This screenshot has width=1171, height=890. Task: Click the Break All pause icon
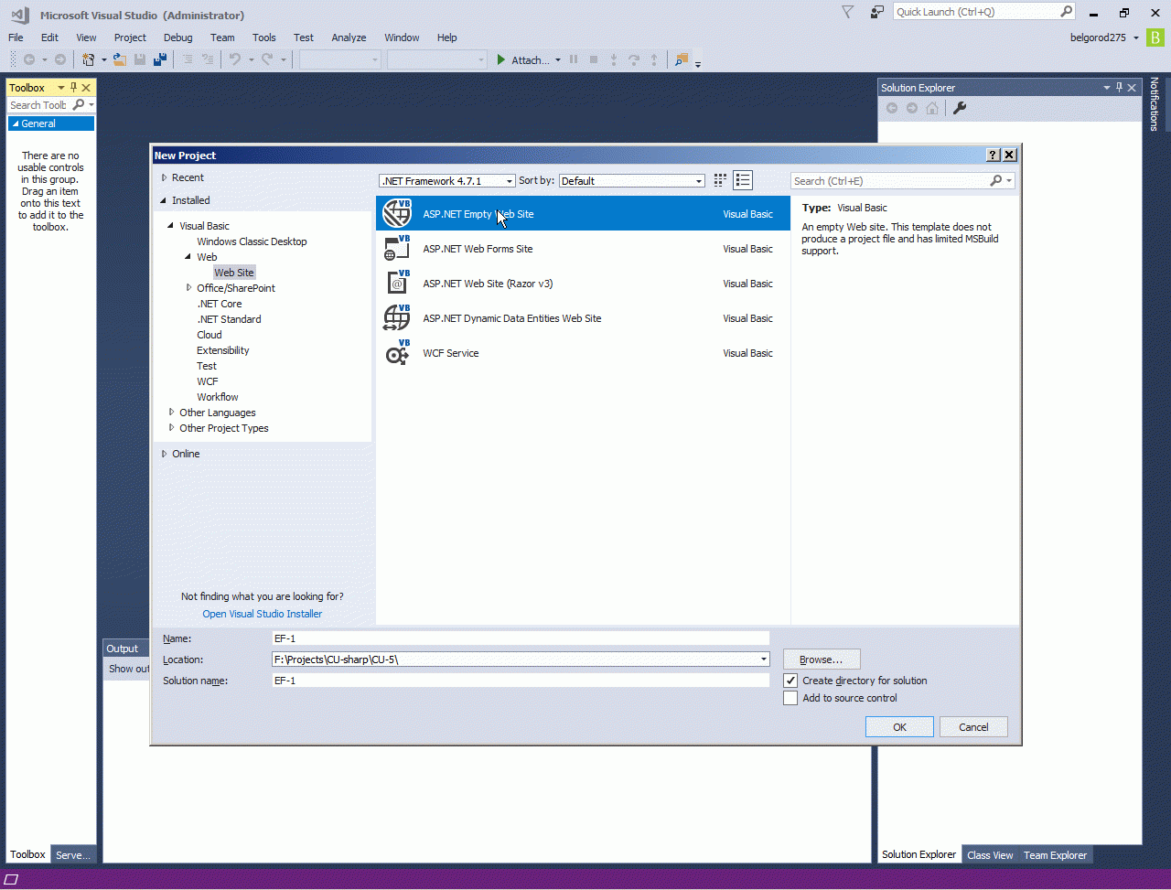point(574,59)
